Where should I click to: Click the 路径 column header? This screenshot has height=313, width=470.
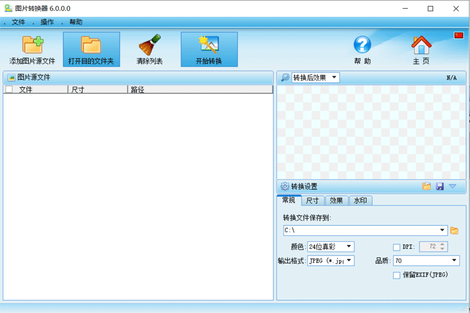click(200, 90)
